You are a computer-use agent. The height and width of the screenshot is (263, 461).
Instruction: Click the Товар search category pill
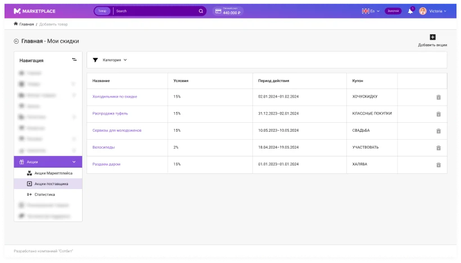click(x=102, y=11)
